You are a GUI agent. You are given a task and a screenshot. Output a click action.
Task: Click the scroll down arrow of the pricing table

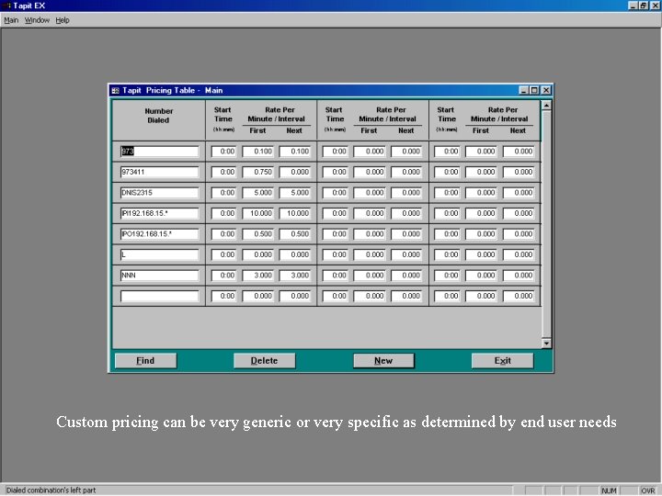pos(546,344)
